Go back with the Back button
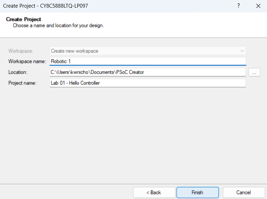This screenshot has height=199, width=267. point(154,192)
